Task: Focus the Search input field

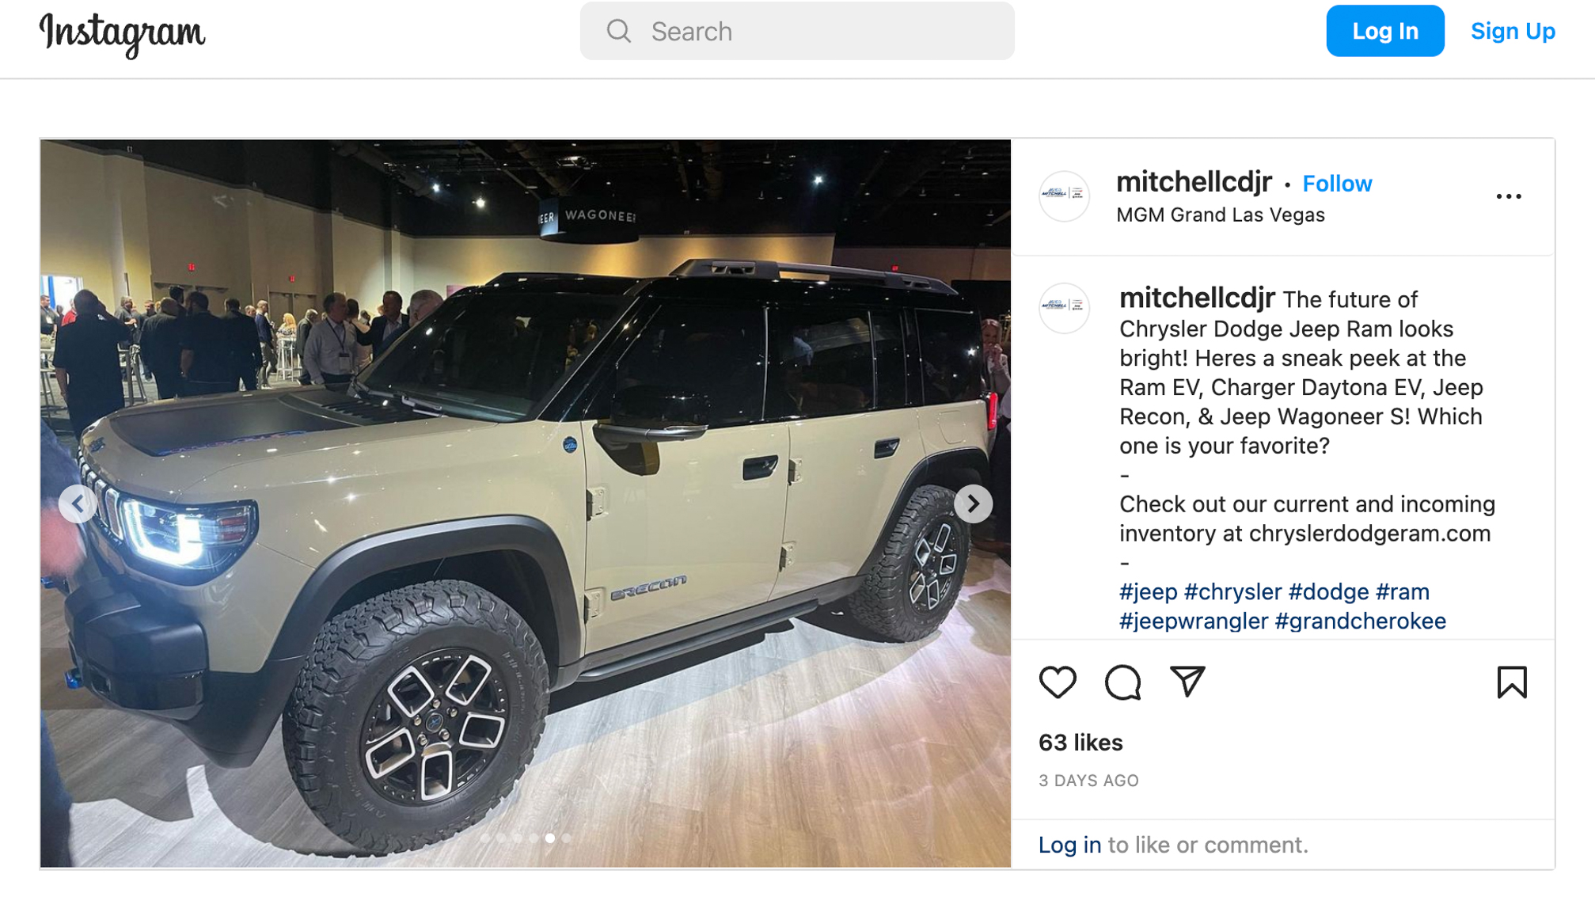Action: [x=797, y=31]
